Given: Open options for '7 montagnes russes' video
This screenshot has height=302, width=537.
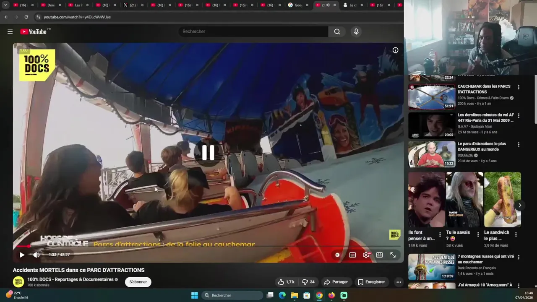Looking at the screenshot, I should tap(519, 257).
